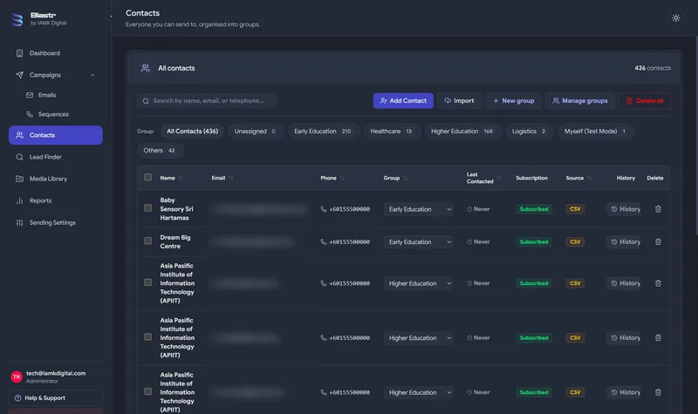Click the All contacts people icon in header
Viewport: 698px width, 414px height.
coord(146,68)
